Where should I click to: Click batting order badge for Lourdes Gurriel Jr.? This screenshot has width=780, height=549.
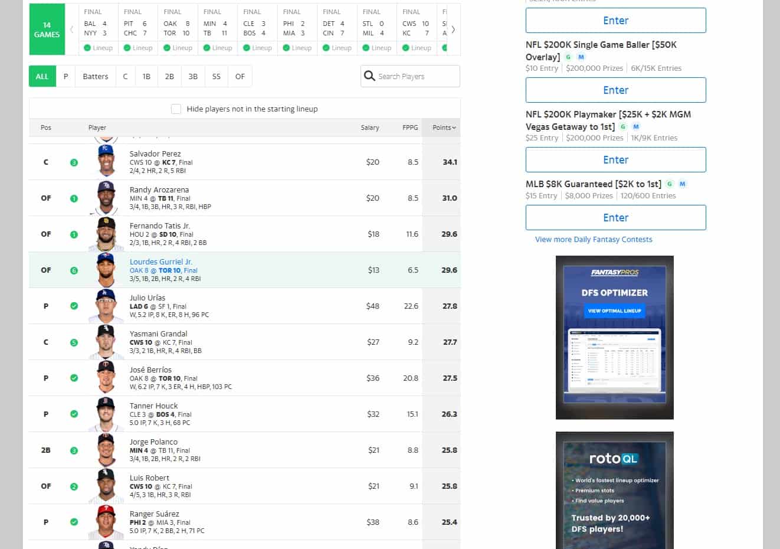tap(74, 270)
